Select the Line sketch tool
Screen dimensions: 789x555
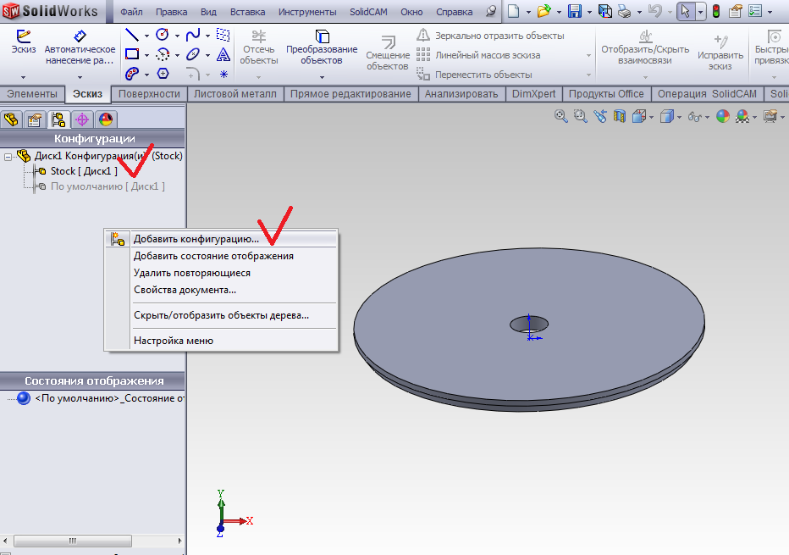click(x=132, y=35)
